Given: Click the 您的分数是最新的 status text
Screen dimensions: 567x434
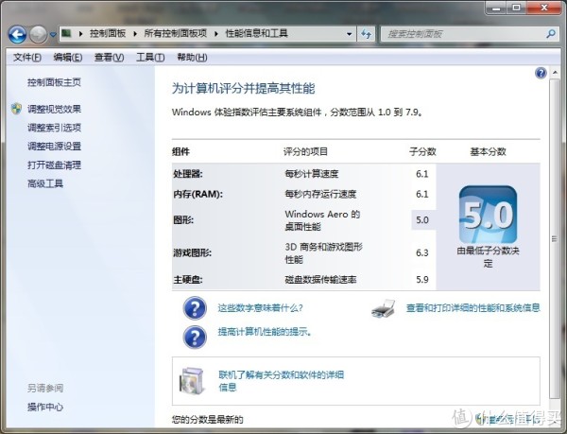Looking at the screenshot, I should click(x=207, y=420).
